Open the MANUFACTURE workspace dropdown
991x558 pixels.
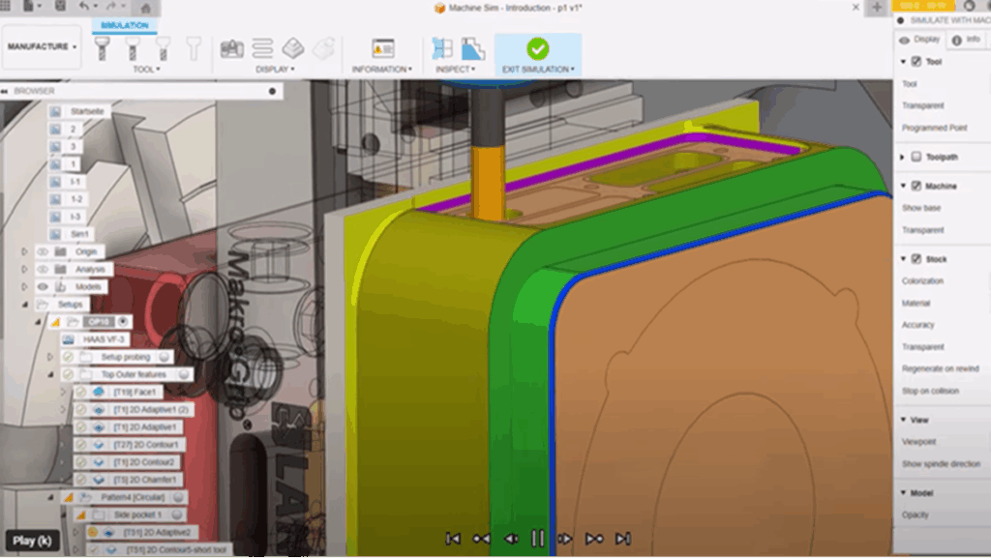click(x=42, y=44)
